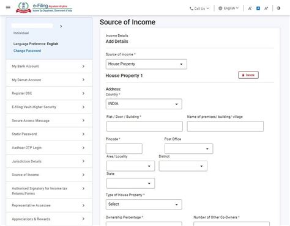Viewport: 290px width, 226px height.
Task: Click chevron arrow next to My Bank Account
Action: pos(83,66)
